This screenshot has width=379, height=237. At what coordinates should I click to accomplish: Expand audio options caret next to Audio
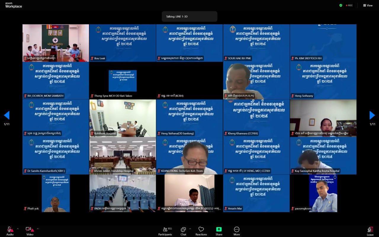tap(17, 229)
